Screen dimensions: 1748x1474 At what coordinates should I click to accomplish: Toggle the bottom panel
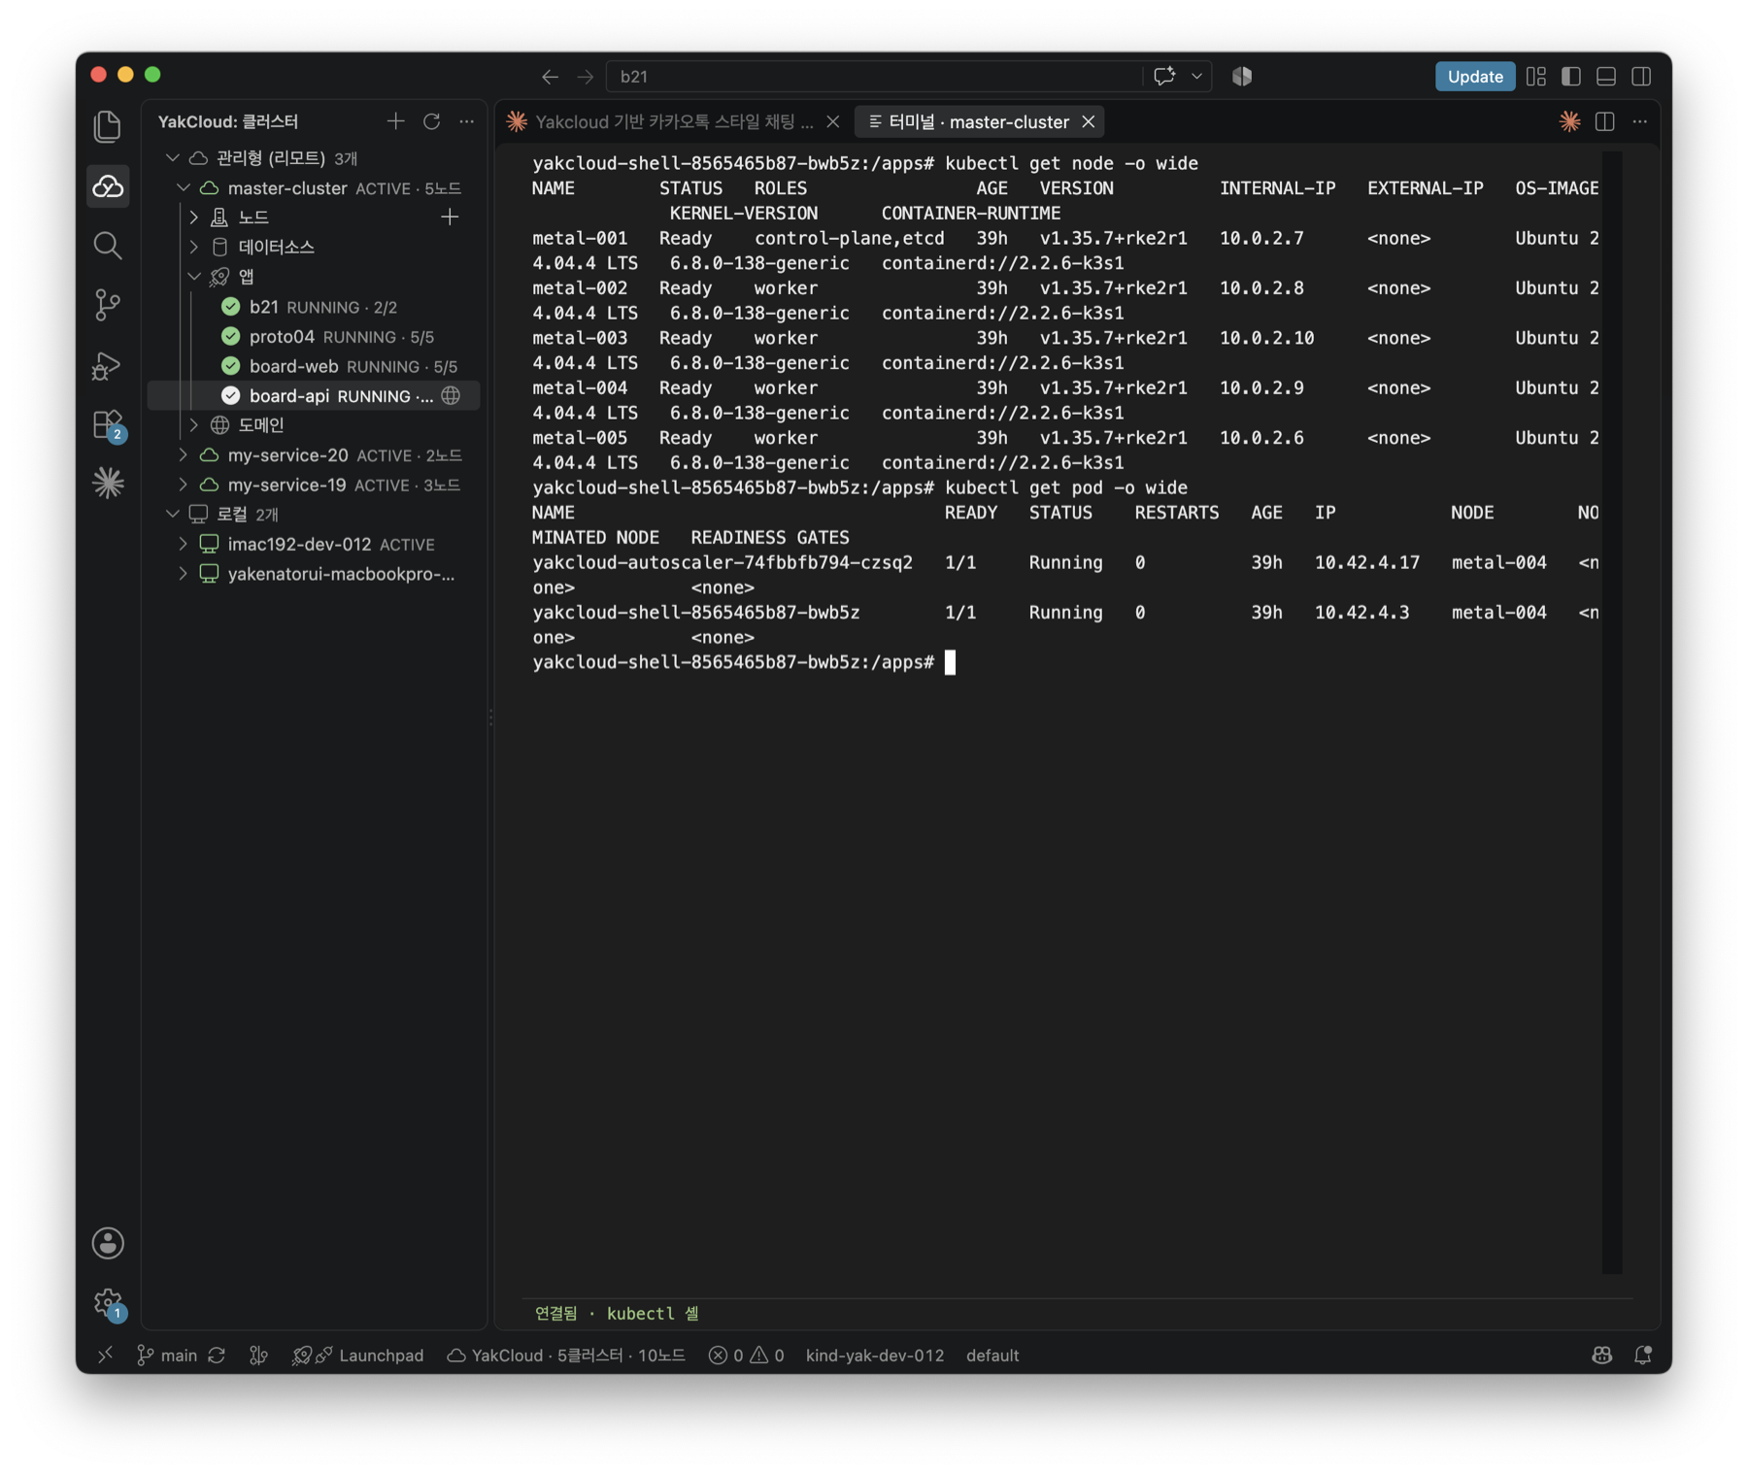[1606, 76]
